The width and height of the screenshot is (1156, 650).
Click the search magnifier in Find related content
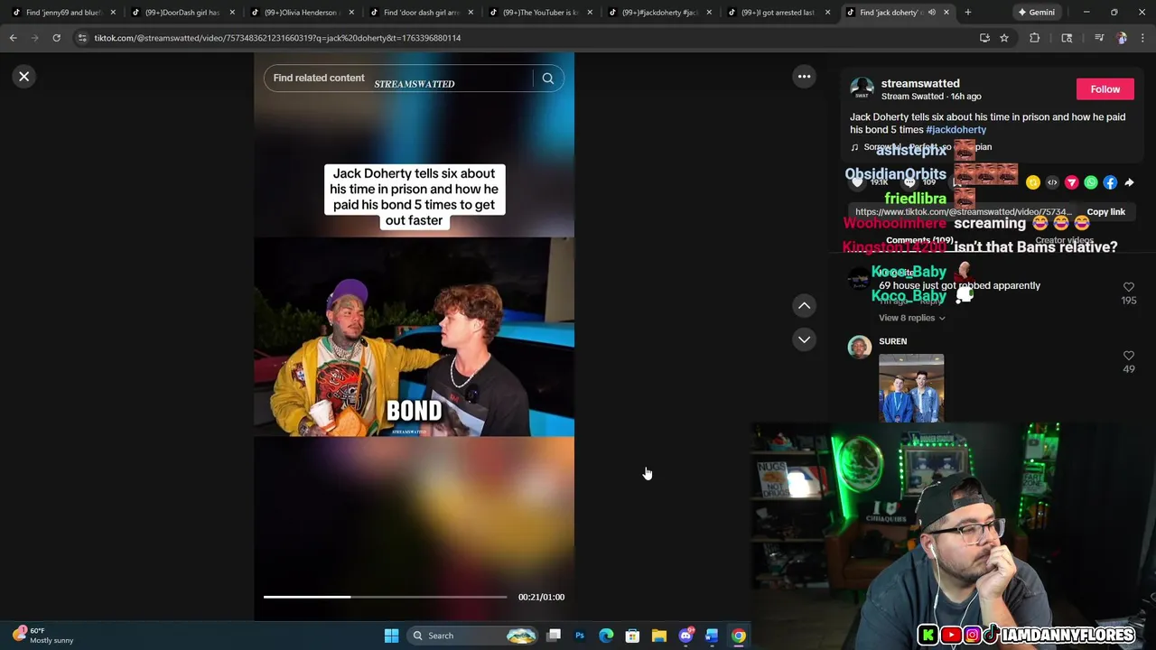[x=547, y=79]
